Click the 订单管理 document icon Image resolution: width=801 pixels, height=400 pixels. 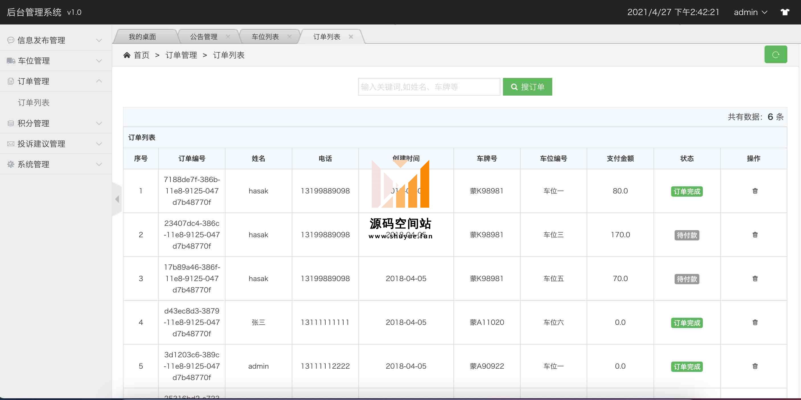click(x=11, y=81)
